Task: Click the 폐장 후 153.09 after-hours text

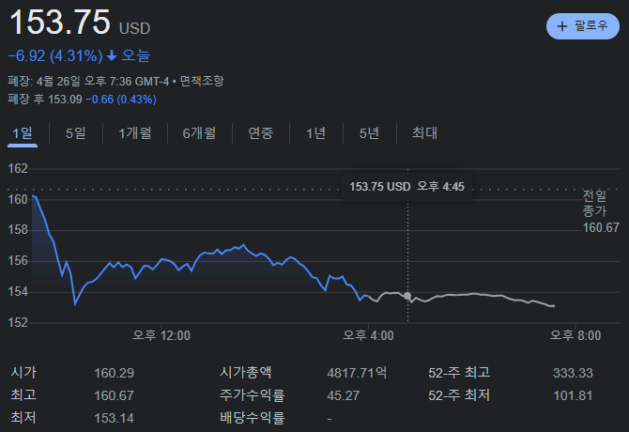Action: click(x=45, y=100)
